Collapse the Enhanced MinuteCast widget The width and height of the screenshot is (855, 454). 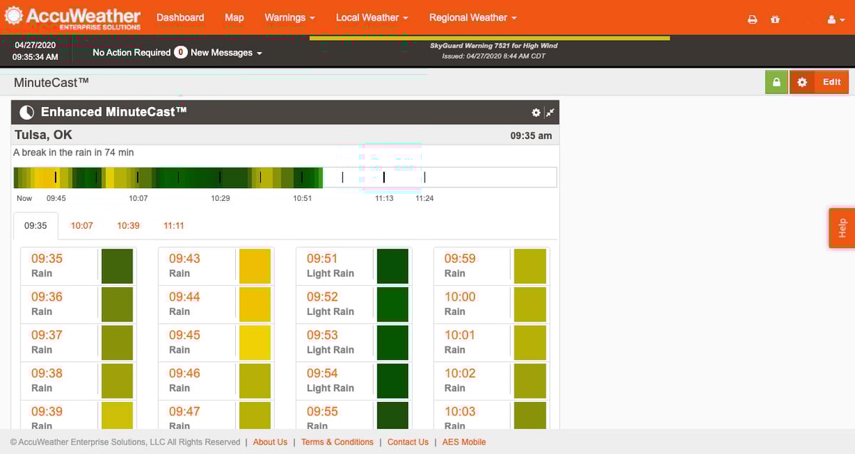[x=549, y=112]
